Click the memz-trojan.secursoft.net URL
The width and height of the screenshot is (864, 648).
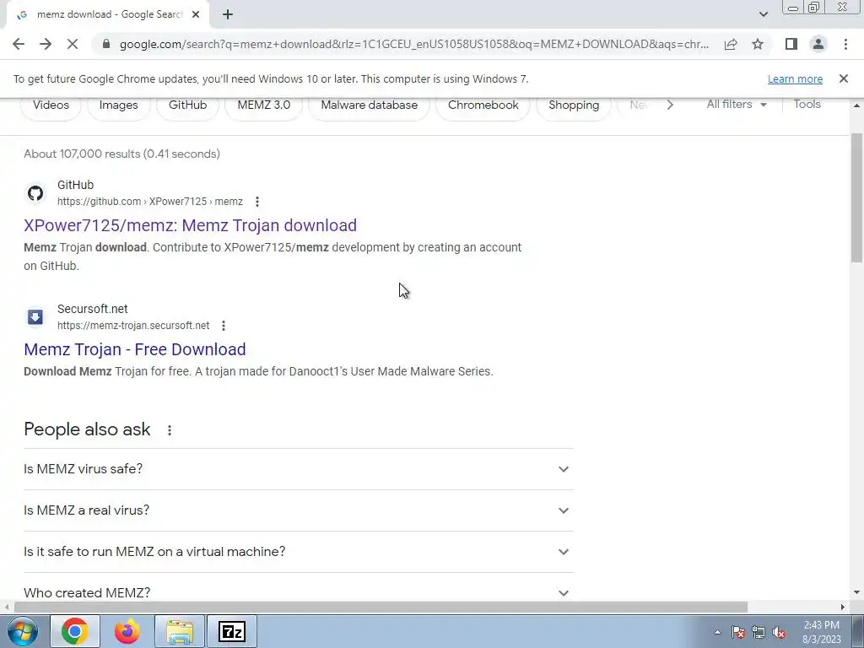tap(133, 326)
